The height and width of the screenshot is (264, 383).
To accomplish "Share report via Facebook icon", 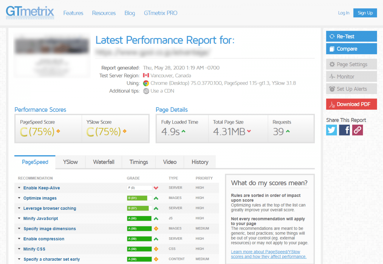I will pos(344,130).
